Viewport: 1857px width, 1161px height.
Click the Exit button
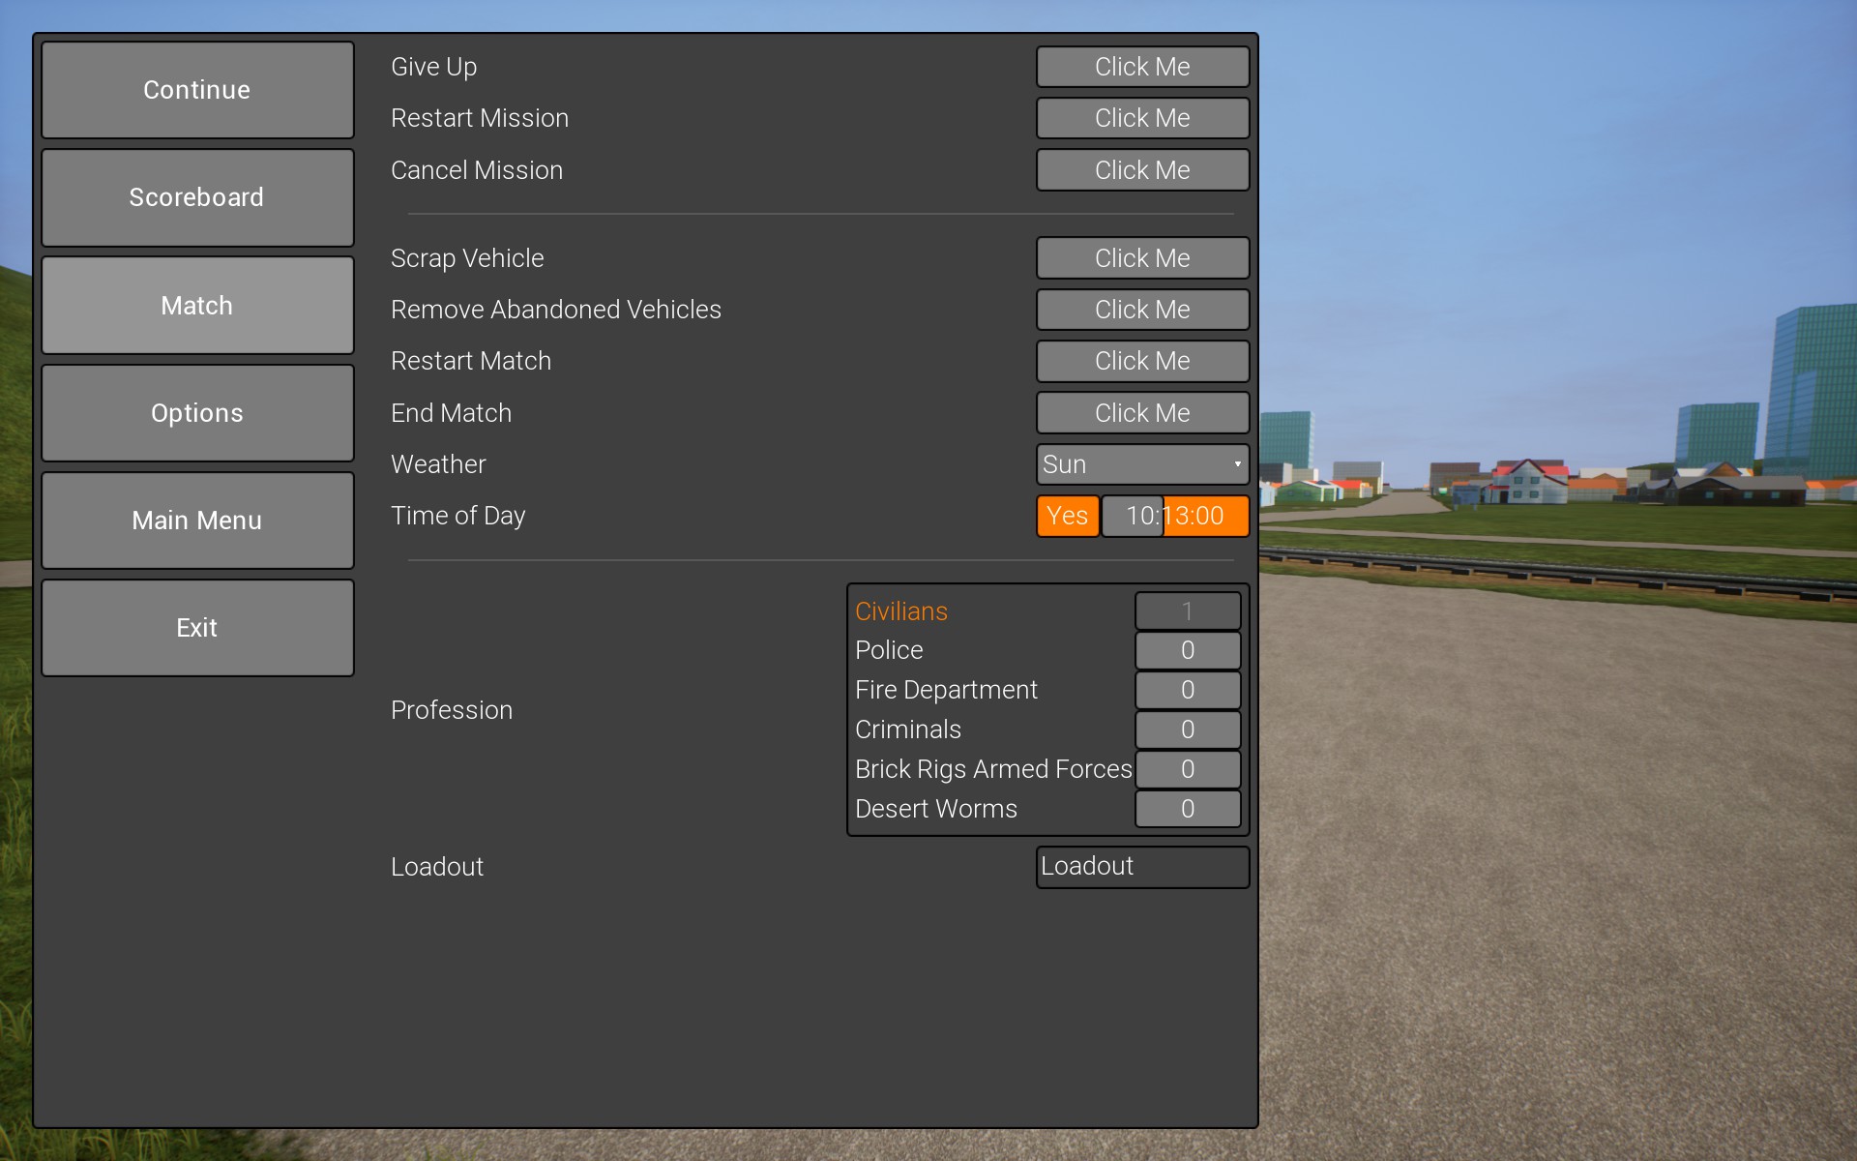(x=197, y=628)
